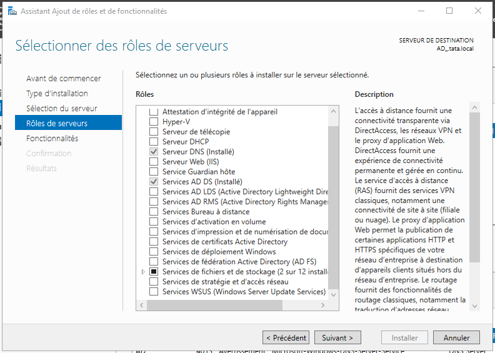Image resolution: width=495 pixels, height=353 pixels.
Task: Expand Services de fichiers et de stockage node
Action: pos(143,272)
